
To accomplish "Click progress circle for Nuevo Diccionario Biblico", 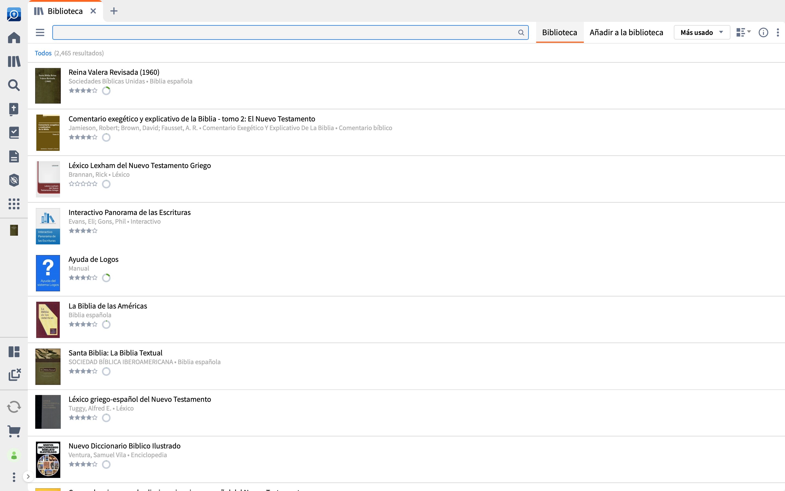I will 106,464.
